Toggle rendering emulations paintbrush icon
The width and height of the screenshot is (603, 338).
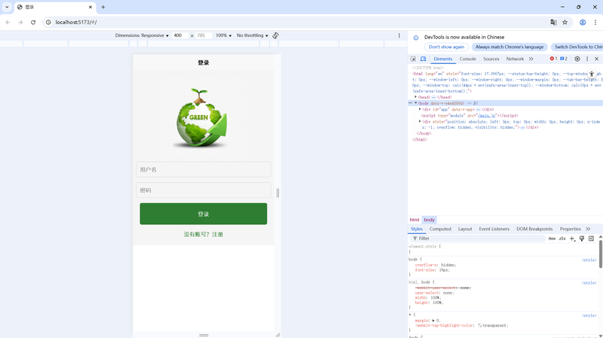tap(582, 239)
